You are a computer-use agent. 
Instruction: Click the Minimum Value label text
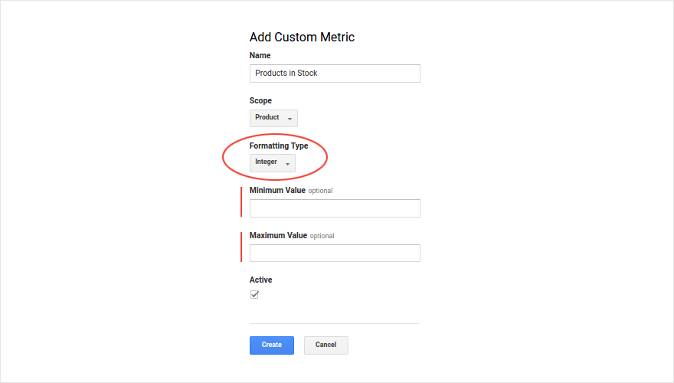point(277,190)
